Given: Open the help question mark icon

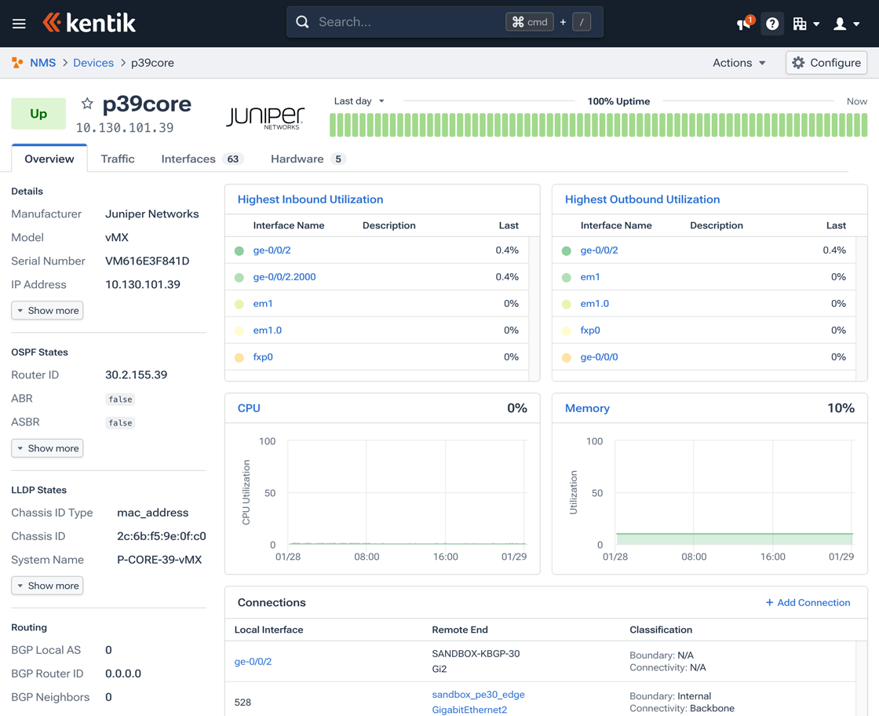Looking at the screenshot, I should point(772,24).
